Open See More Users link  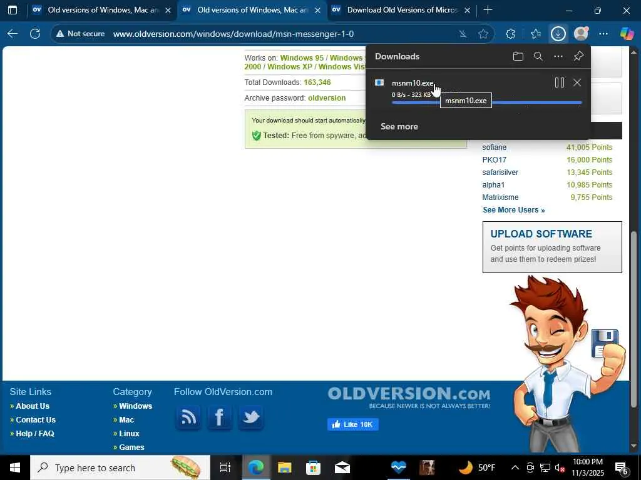tap(513, 210)
